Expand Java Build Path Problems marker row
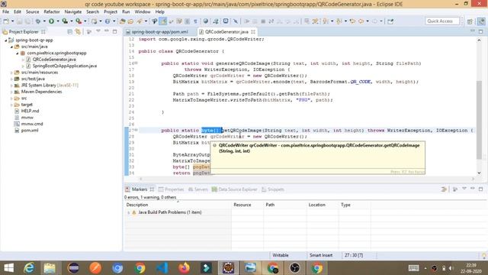Image resolution: width=488 pixels, height=275 pixels. click(129, 212)
